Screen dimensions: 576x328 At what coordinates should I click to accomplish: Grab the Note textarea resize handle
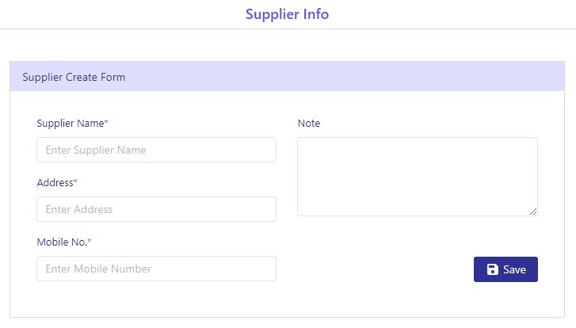(x=533, y=212)
